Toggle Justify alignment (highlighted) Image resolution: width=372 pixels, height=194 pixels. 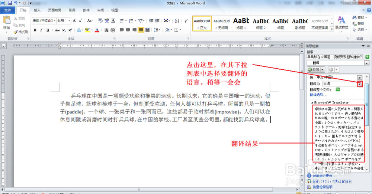(x=141, y=30)
